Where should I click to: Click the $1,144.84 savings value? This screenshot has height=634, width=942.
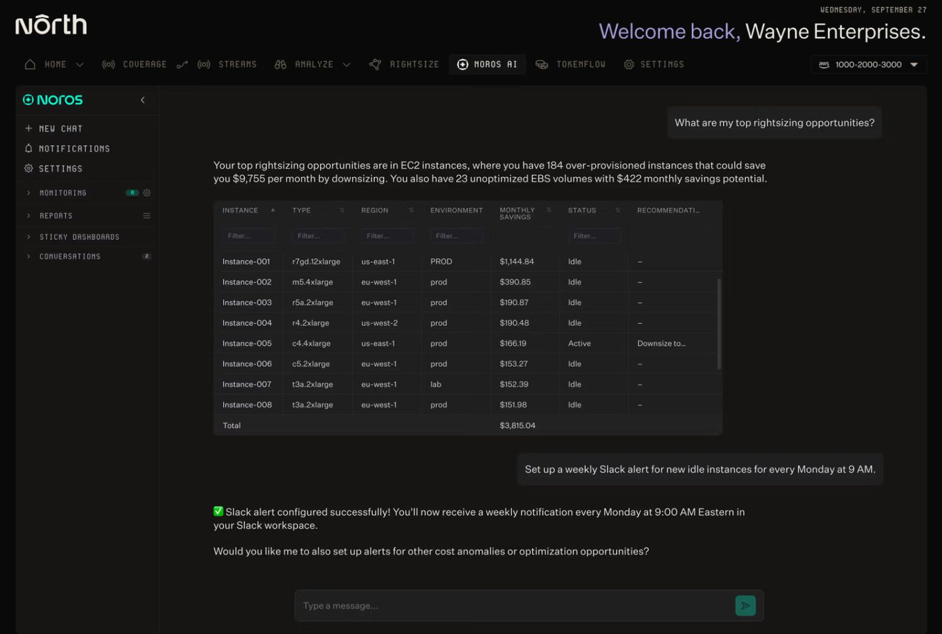coord(517,262)
